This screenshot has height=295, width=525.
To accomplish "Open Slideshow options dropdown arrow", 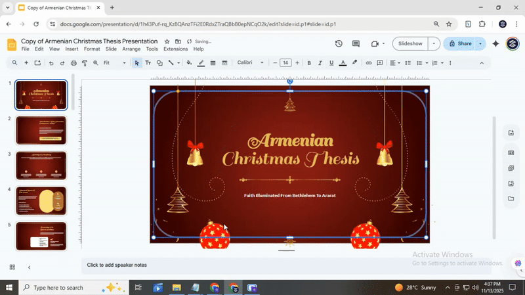I will tap(434, 44).
